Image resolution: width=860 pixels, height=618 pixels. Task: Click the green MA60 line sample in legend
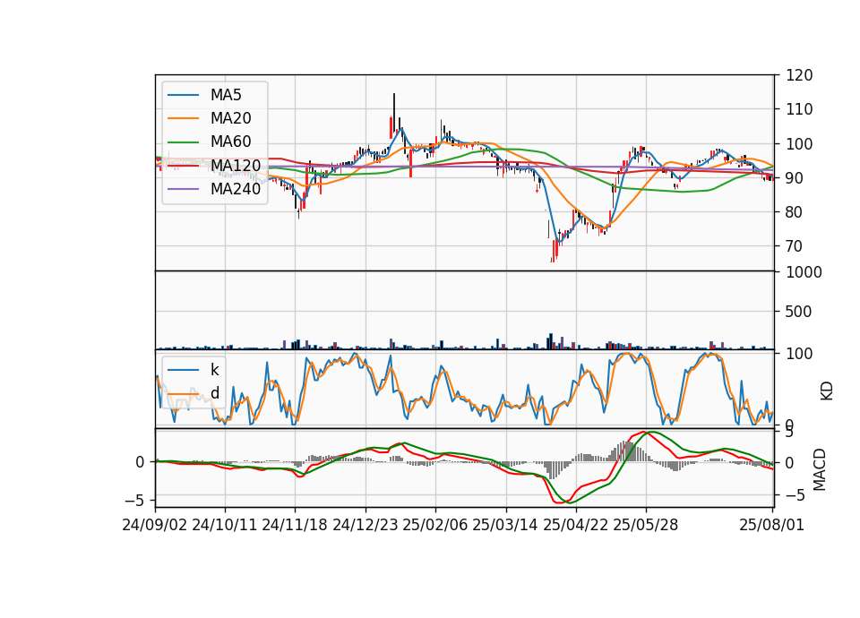coord(183,142)
